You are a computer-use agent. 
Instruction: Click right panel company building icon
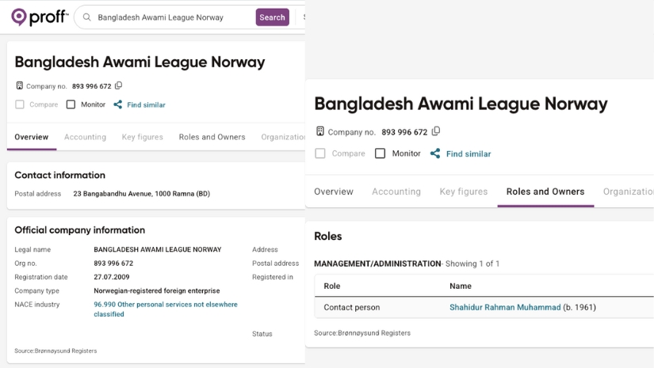[x=320, y=131]
